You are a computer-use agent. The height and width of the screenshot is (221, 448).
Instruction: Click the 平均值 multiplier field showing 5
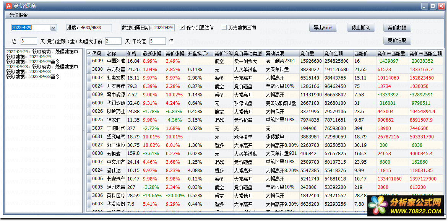point(157,41)
